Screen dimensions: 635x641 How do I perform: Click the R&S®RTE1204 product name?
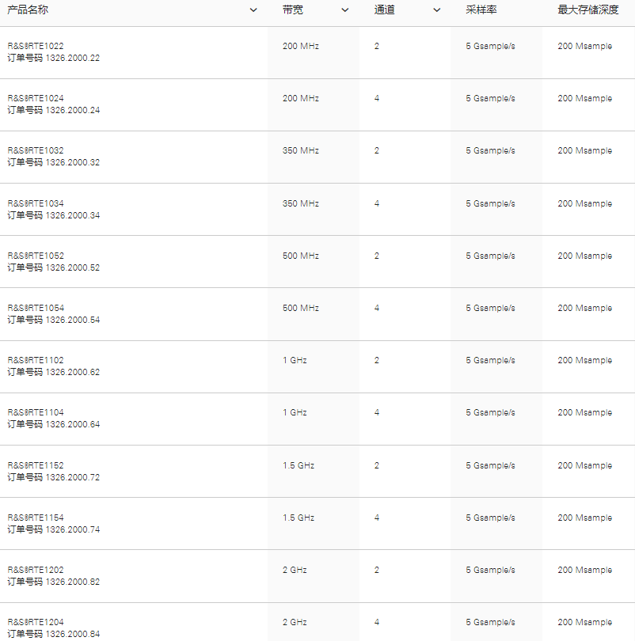tap(36, 622)
